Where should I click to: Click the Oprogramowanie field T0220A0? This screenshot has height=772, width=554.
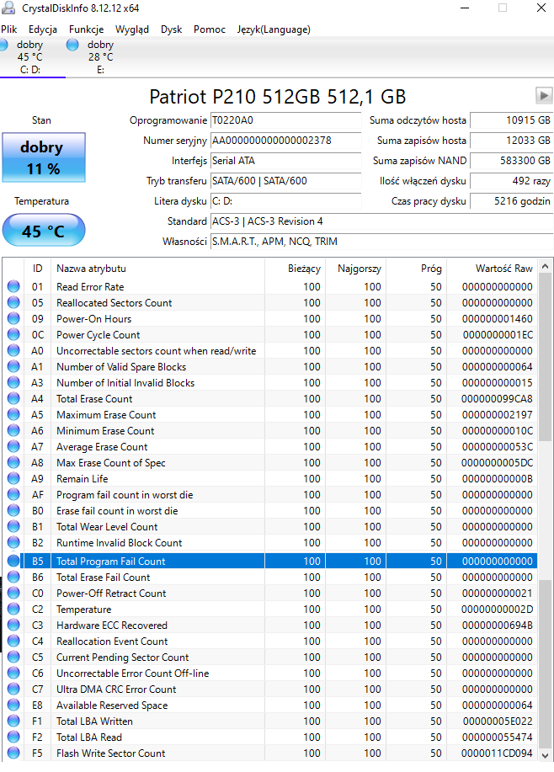coord(285,120)
